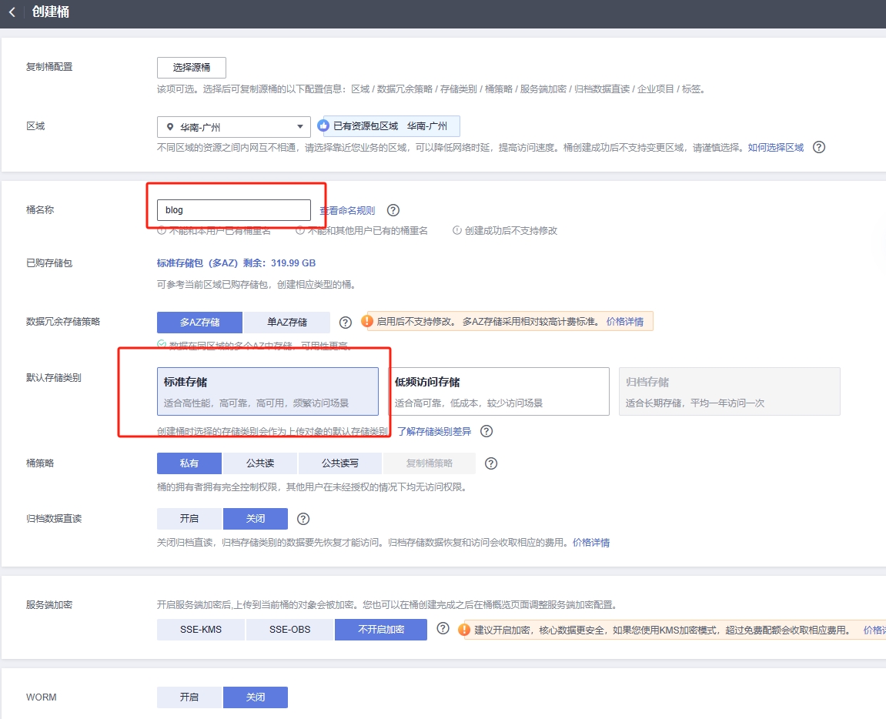Open 价格详情 link in redundancy warning

[x=624, y=322]
